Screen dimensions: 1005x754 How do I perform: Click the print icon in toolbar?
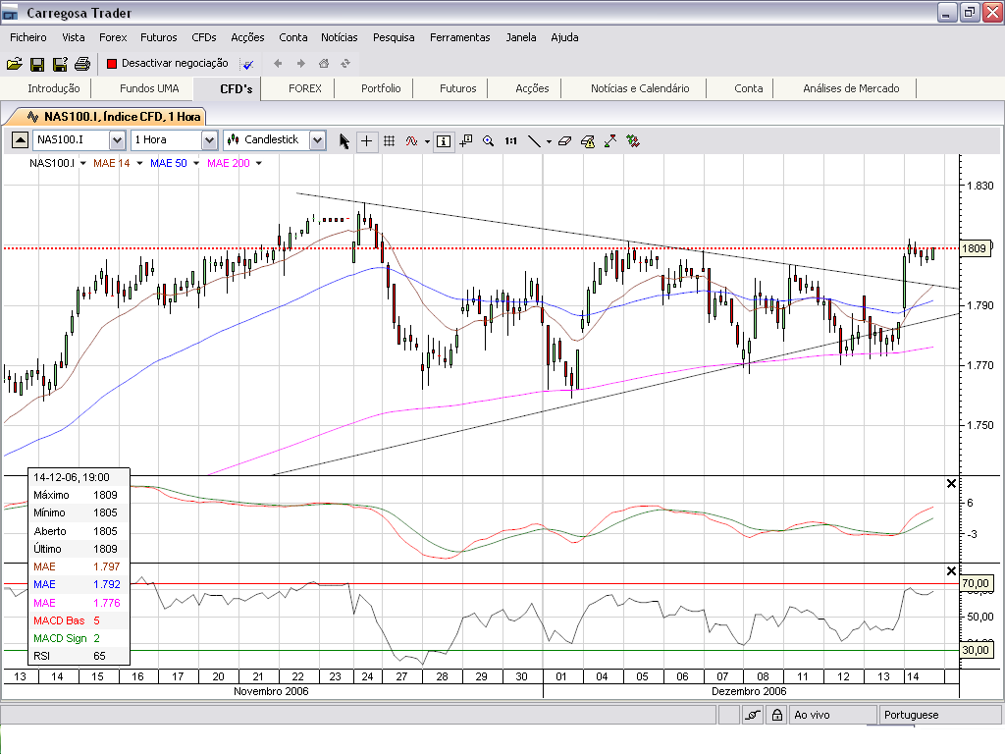pos(82,64)
